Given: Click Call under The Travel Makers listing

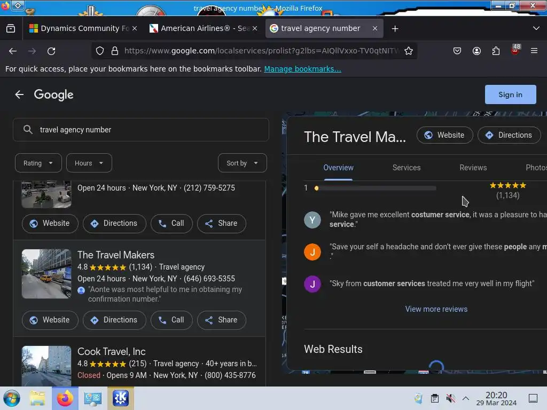Looking at the screenshot, I should click(x=171, y=320).
